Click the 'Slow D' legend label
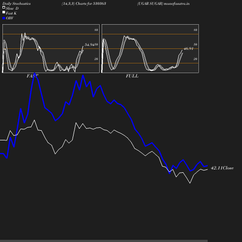 [x=12, y=9]
